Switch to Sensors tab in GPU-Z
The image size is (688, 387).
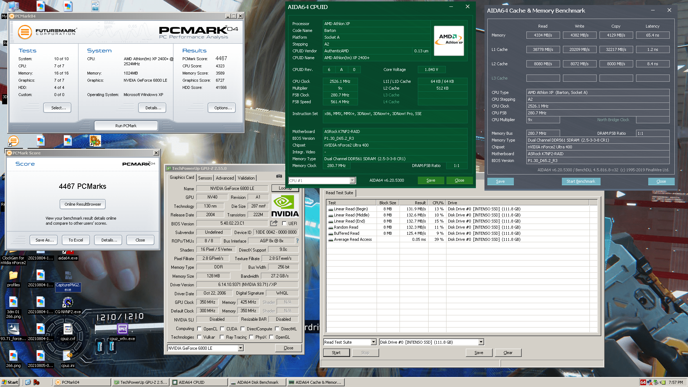[205, 178]
